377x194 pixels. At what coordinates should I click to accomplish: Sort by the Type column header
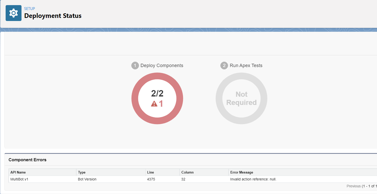(x=111, y=172)
